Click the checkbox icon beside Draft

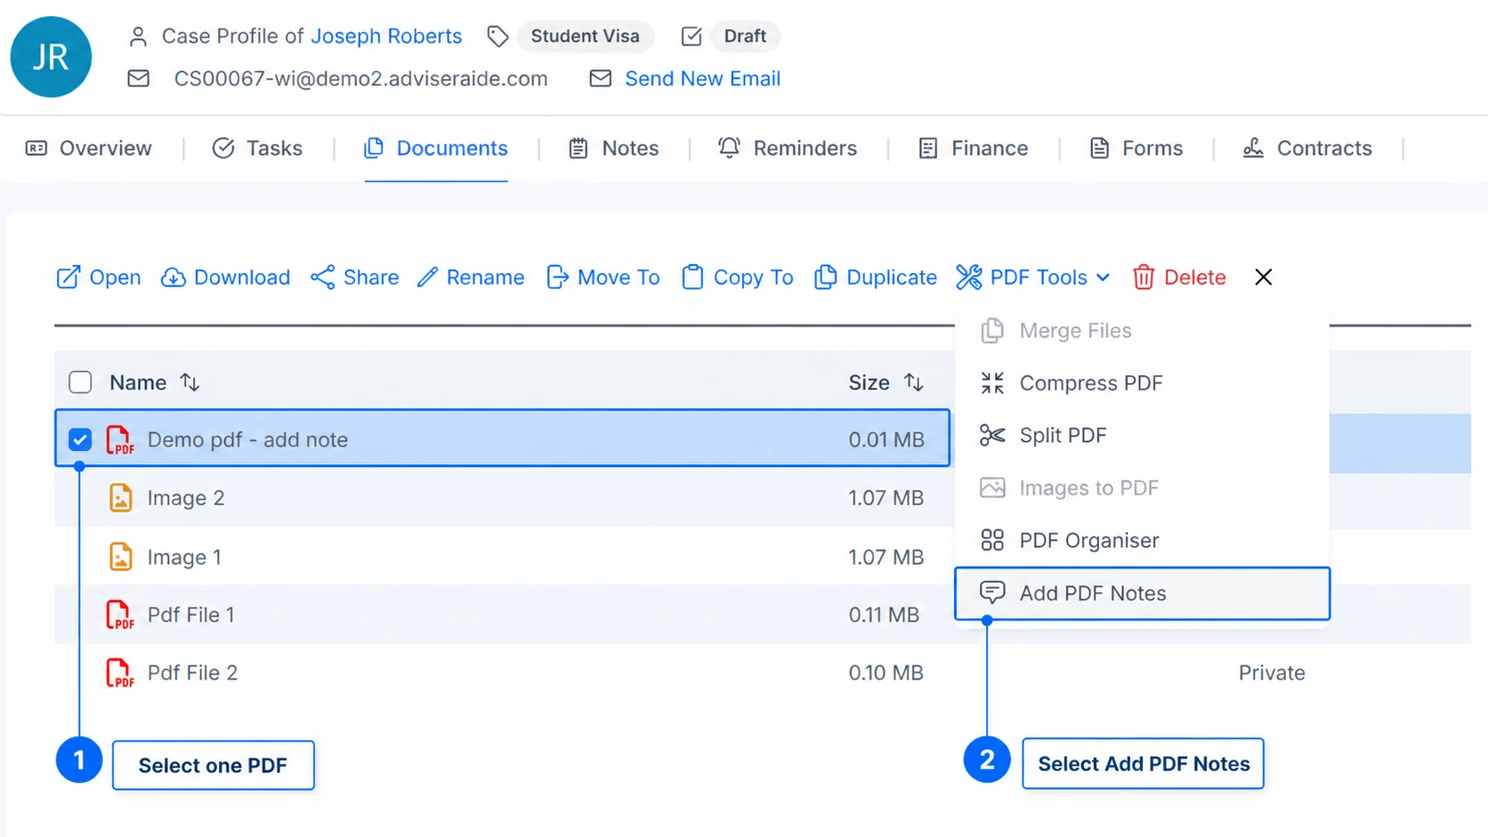tap(691, 36)
